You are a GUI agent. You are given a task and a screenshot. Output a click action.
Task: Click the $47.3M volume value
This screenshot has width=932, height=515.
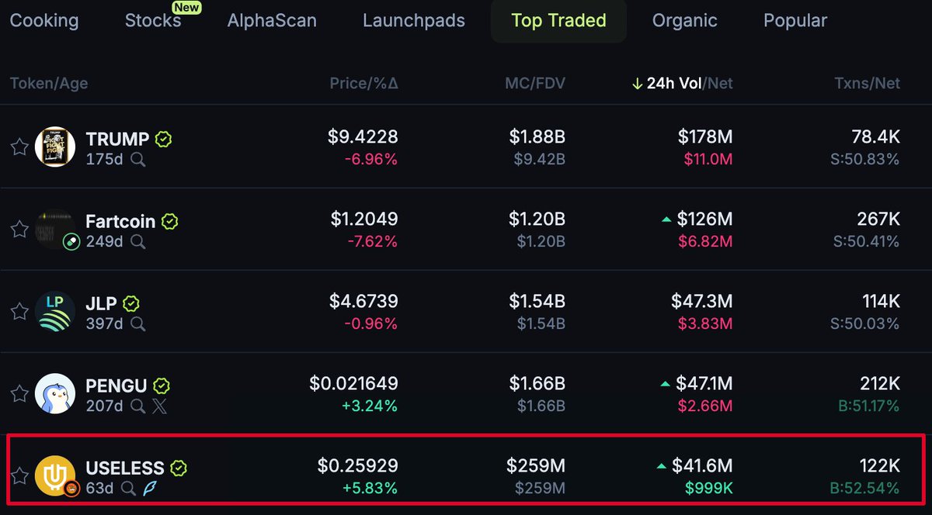(x=702, y=302)
